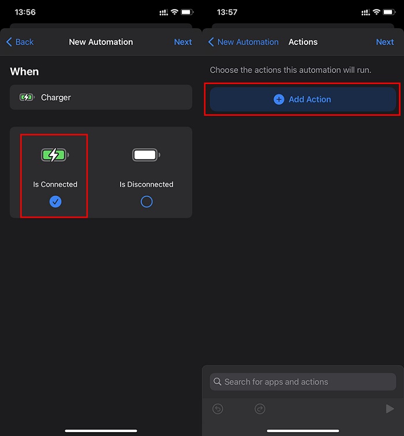Tap Next on the Actions screen
Image resolution: width=404 pixels, height=436 pixels.
pos(385,42)
